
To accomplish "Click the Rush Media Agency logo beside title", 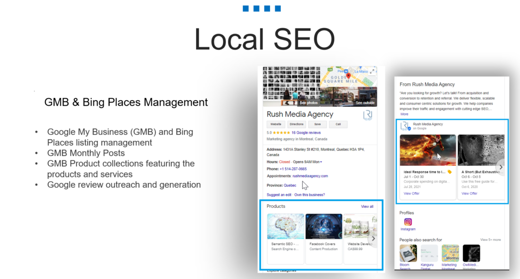I will pyautogui.click(x=368, y=115).
